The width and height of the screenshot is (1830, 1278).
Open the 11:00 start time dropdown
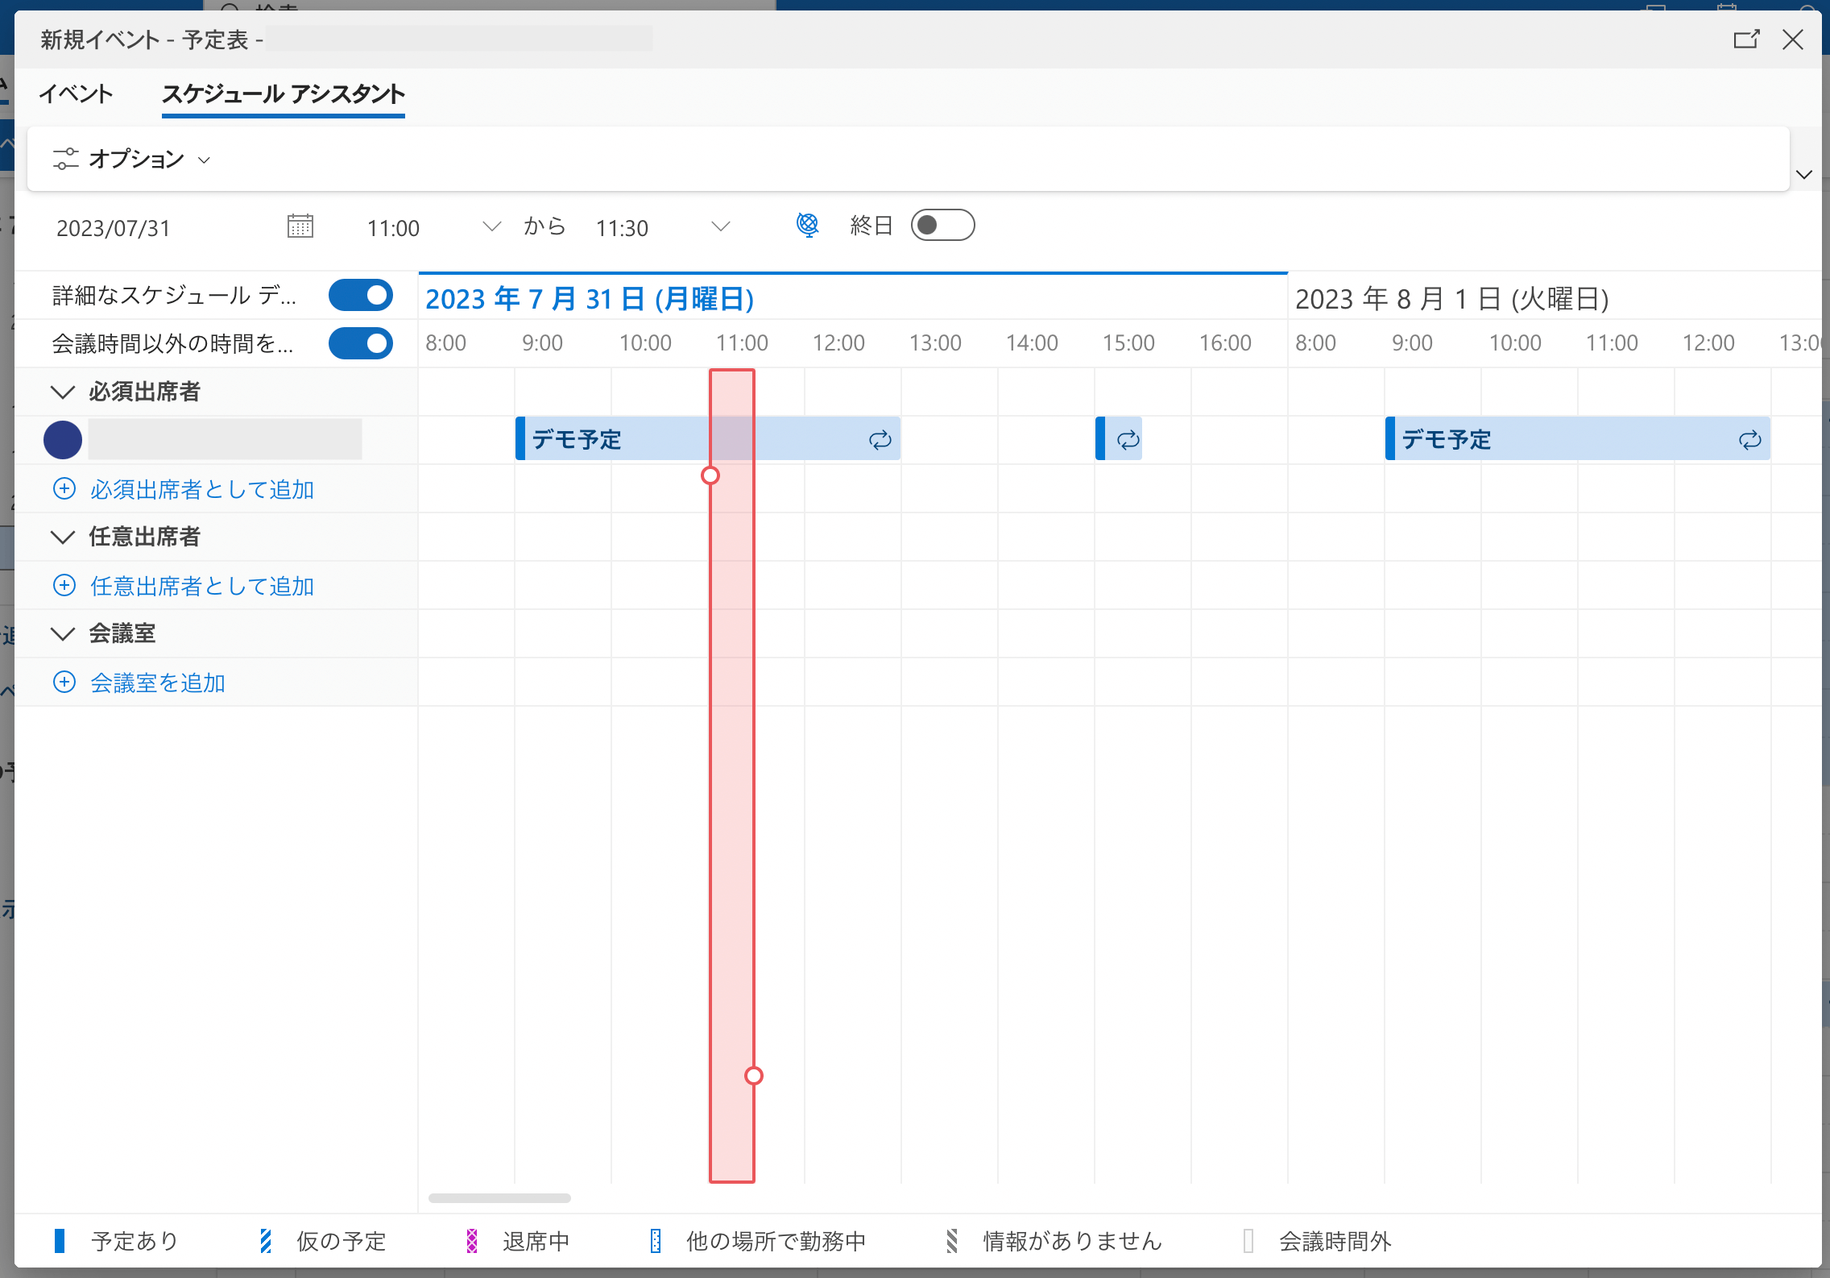click(x=491, y=226)
